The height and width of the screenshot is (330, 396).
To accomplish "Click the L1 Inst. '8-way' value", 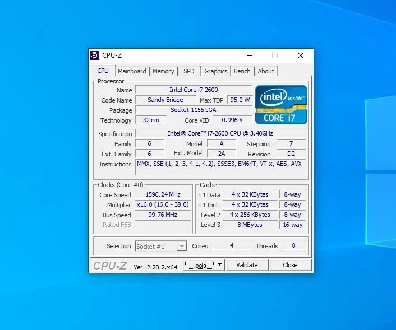I will [x=292, y=204].
